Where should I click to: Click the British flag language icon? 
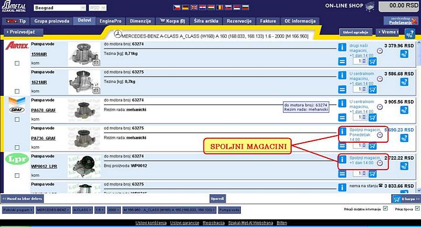[194, 8]
